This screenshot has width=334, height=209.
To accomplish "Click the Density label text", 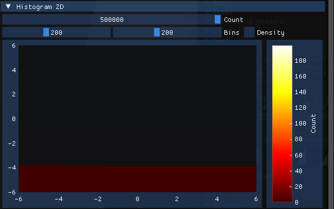I will pos(270,32).
